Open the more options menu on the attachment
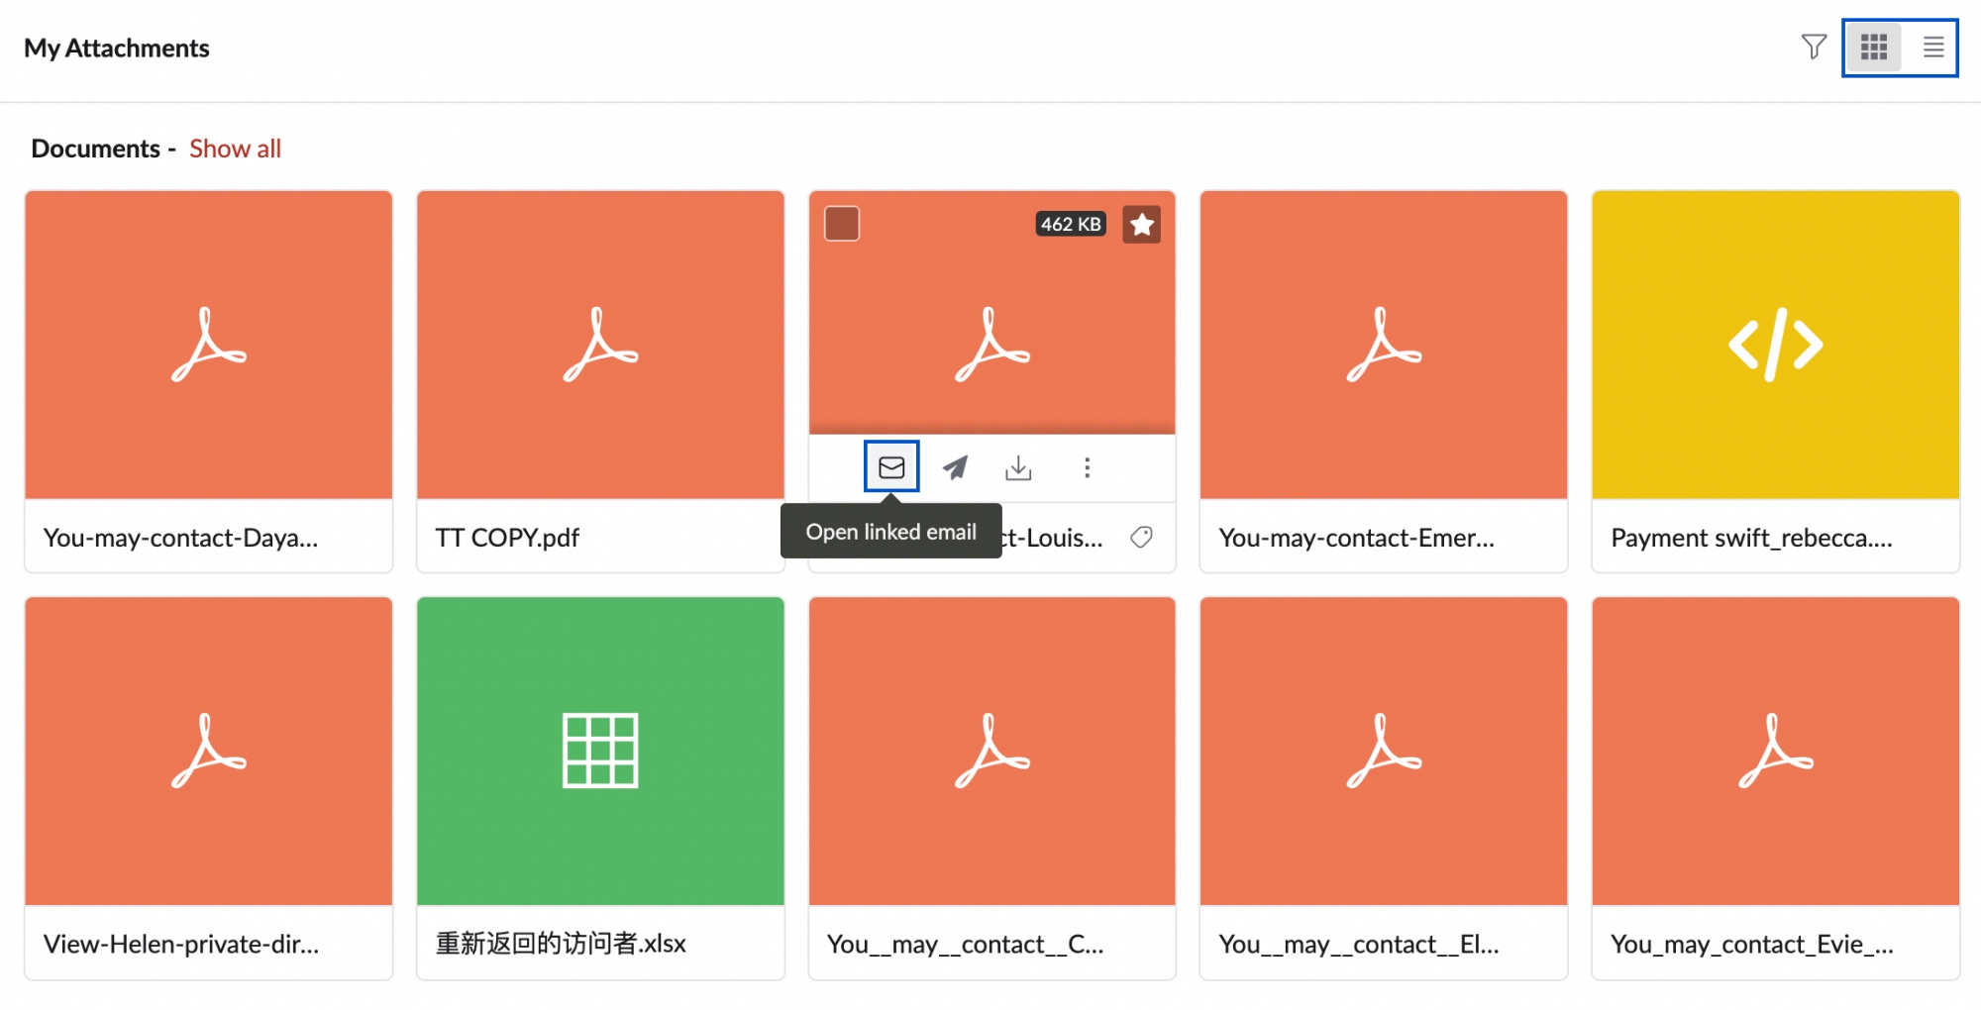 (1087, 467)
